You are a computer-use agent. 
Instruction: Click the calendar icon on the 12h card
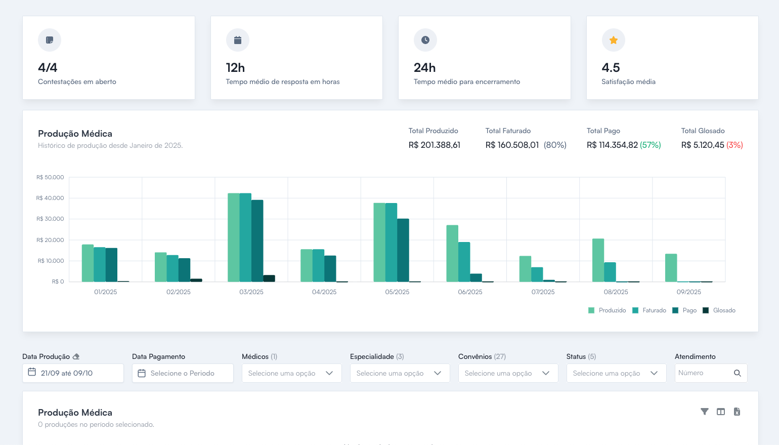click(x=237, y=40)
